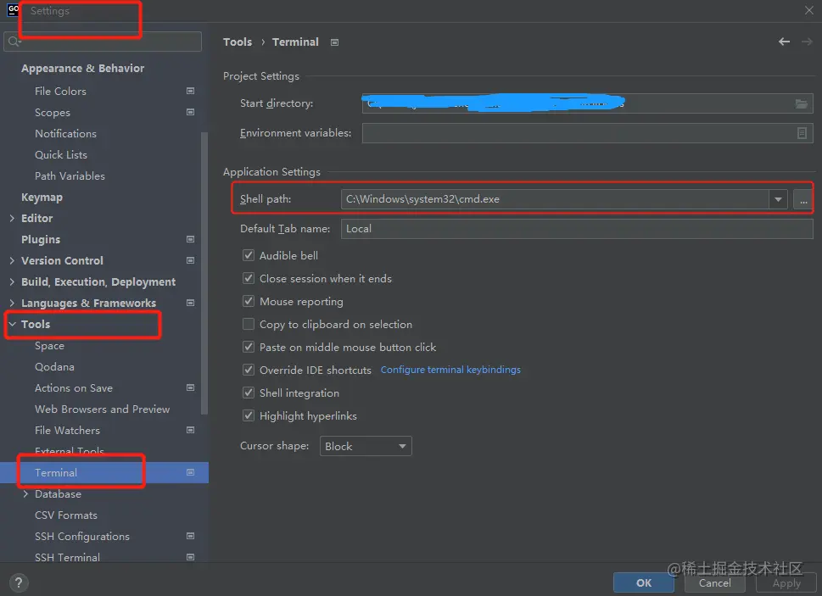822x596 pixels.
Task: Click OK to confirm settings
Action: 644,583
